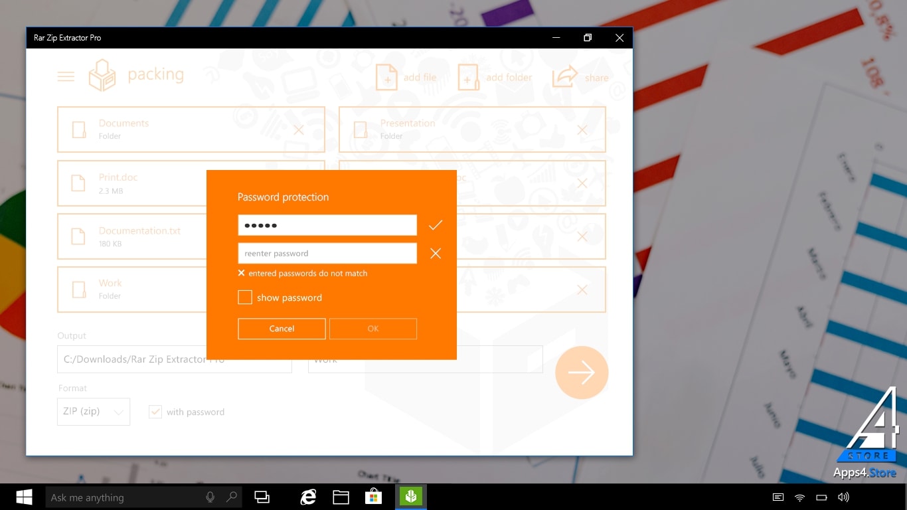Viewport: 907px width, 510px height.
Task: Remove the file row beside Documentation.txt
Action: click(582, 236)
